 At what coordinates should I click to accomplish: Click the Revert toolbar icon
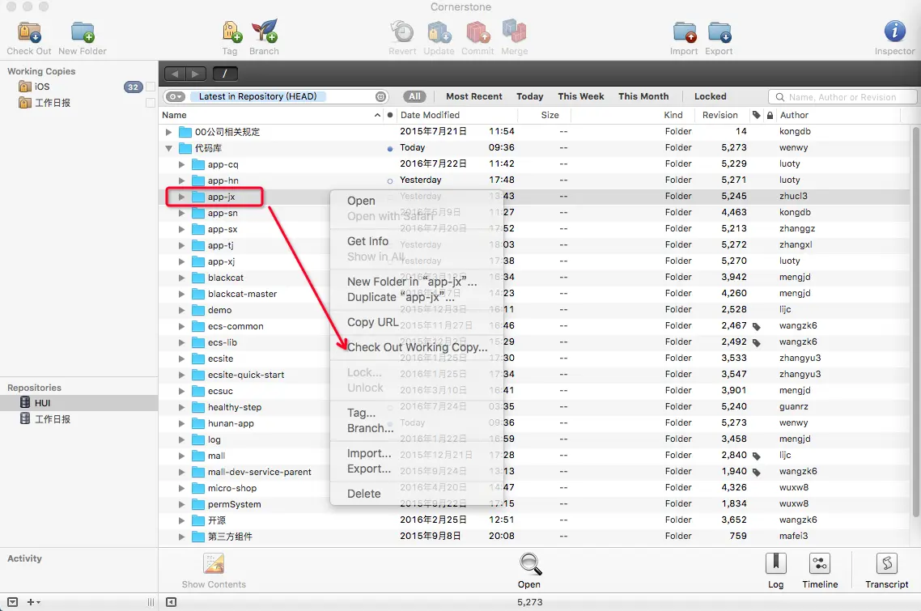click(402, 32)
